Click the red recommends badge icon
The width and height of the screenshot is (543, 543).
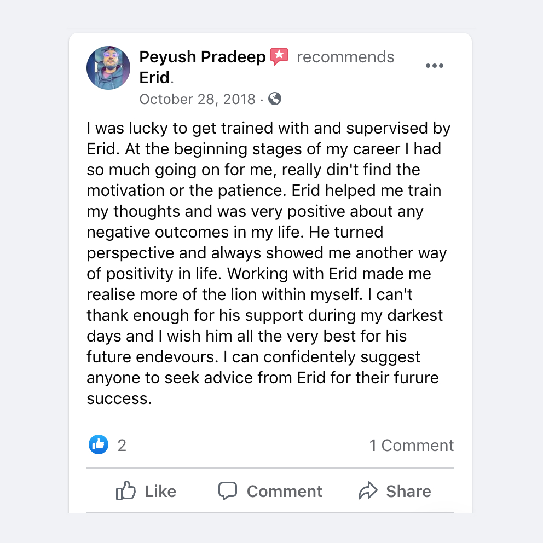[x=279, y=56]
